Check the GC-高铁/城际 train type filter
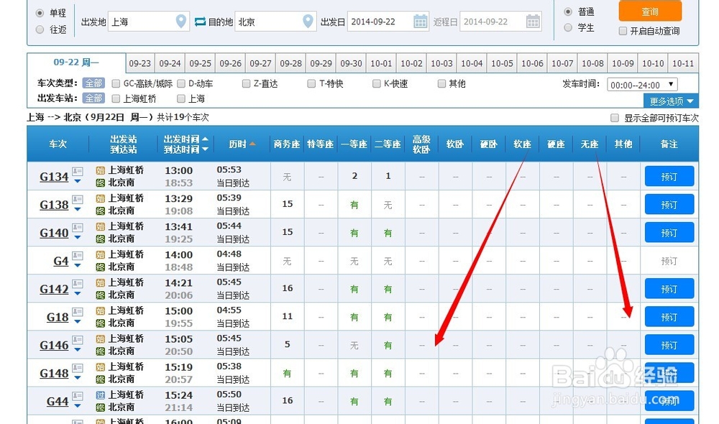Screen dimensions: 719x424 (116, 83)
